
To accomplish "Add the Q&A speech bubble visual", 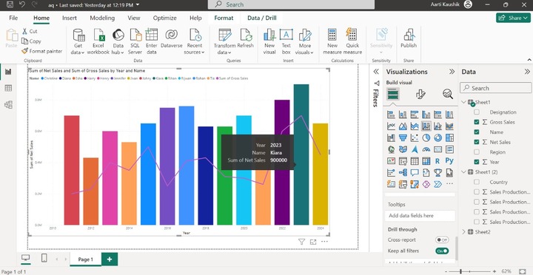I will coord(415,172).
